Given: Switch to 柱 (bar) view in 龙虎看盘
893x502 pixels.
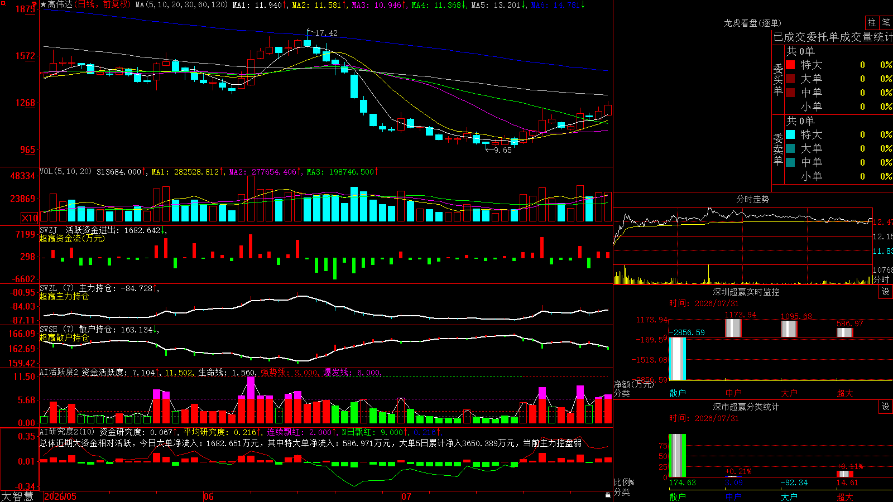Looking at the screenshot, I should click(x=872, y=23).
